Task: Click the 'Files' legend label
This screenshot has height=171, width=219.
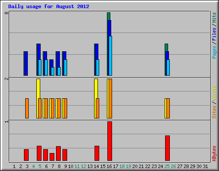Action: click(x=214, y=34)
